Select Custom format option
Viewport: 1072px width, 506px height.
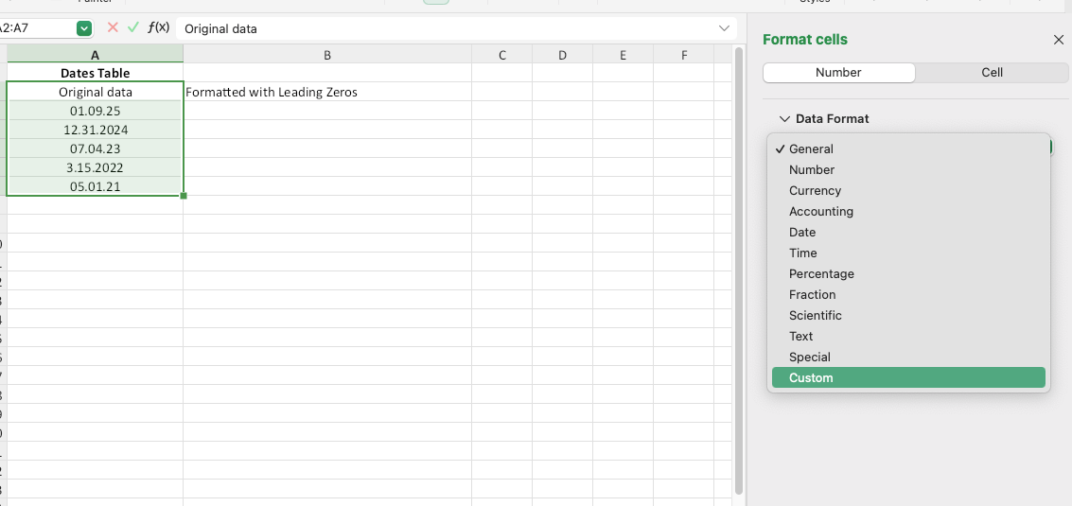tap(908, 377)
